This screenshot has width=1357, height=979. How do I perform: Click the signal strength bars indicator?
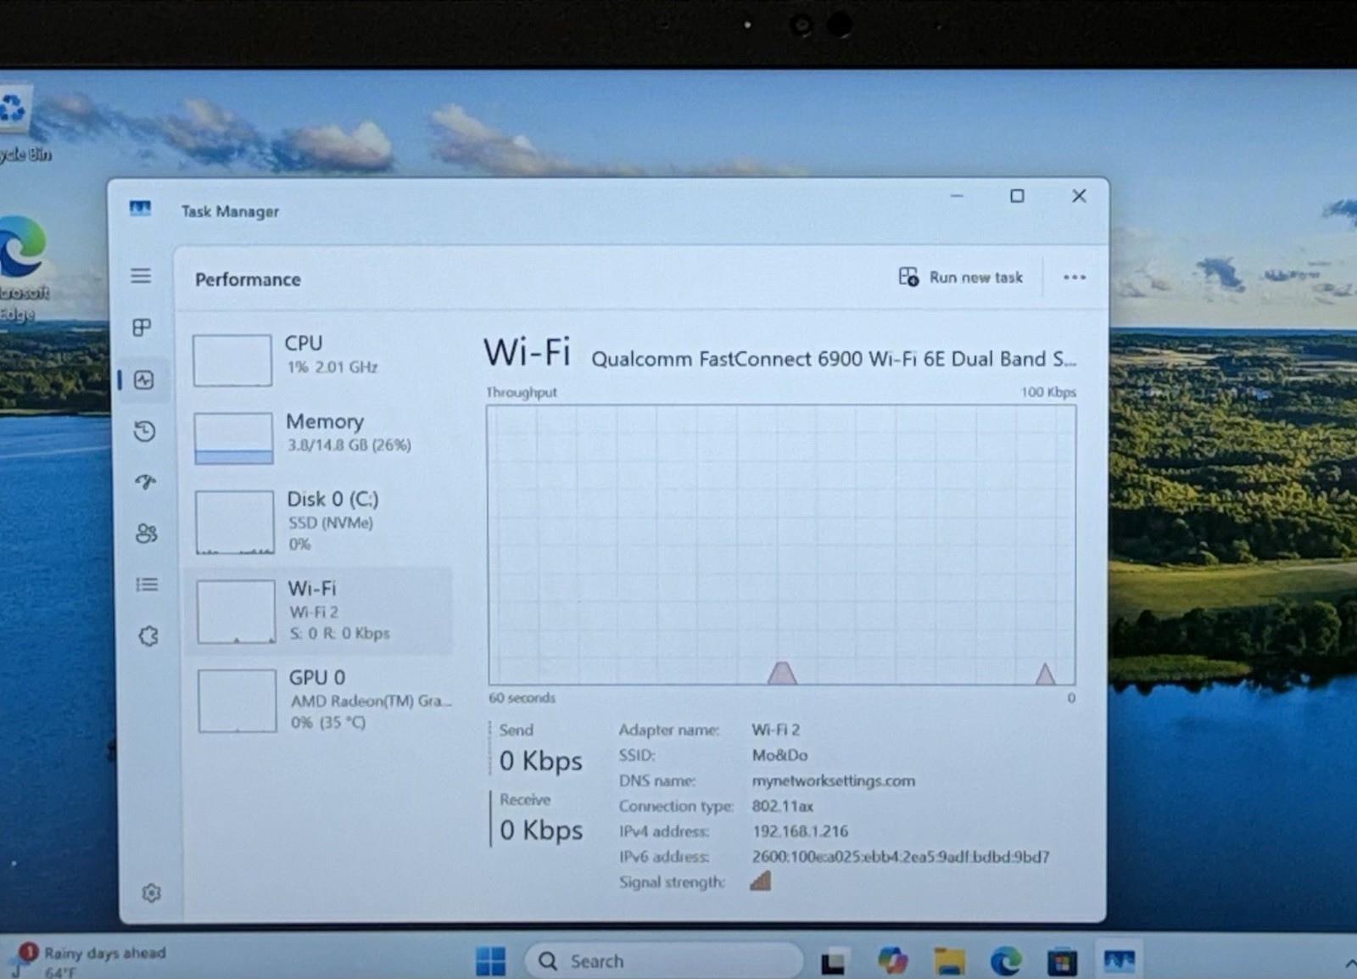click(x=760, y=881)
